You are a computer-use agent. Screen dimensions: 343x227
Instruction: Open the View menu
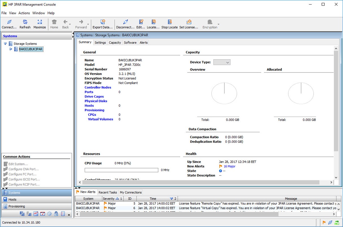(13, 13)
